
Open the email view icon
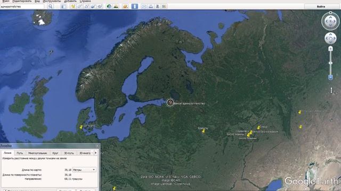144,6
